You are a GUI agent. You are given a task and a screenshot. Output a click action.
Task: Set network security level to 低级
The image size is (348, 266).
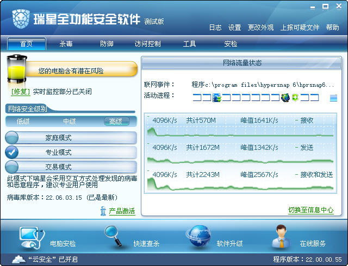pyautogui.click(x=23, y=122)
